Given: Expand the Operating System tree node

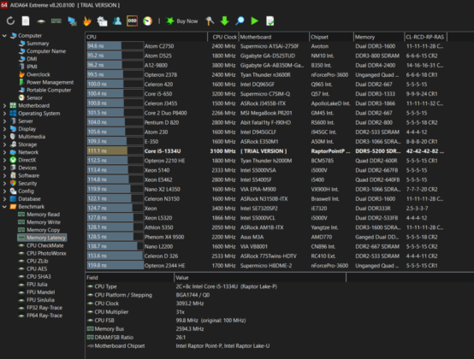Looking at the screenshot, I should (x=4, y=114).
